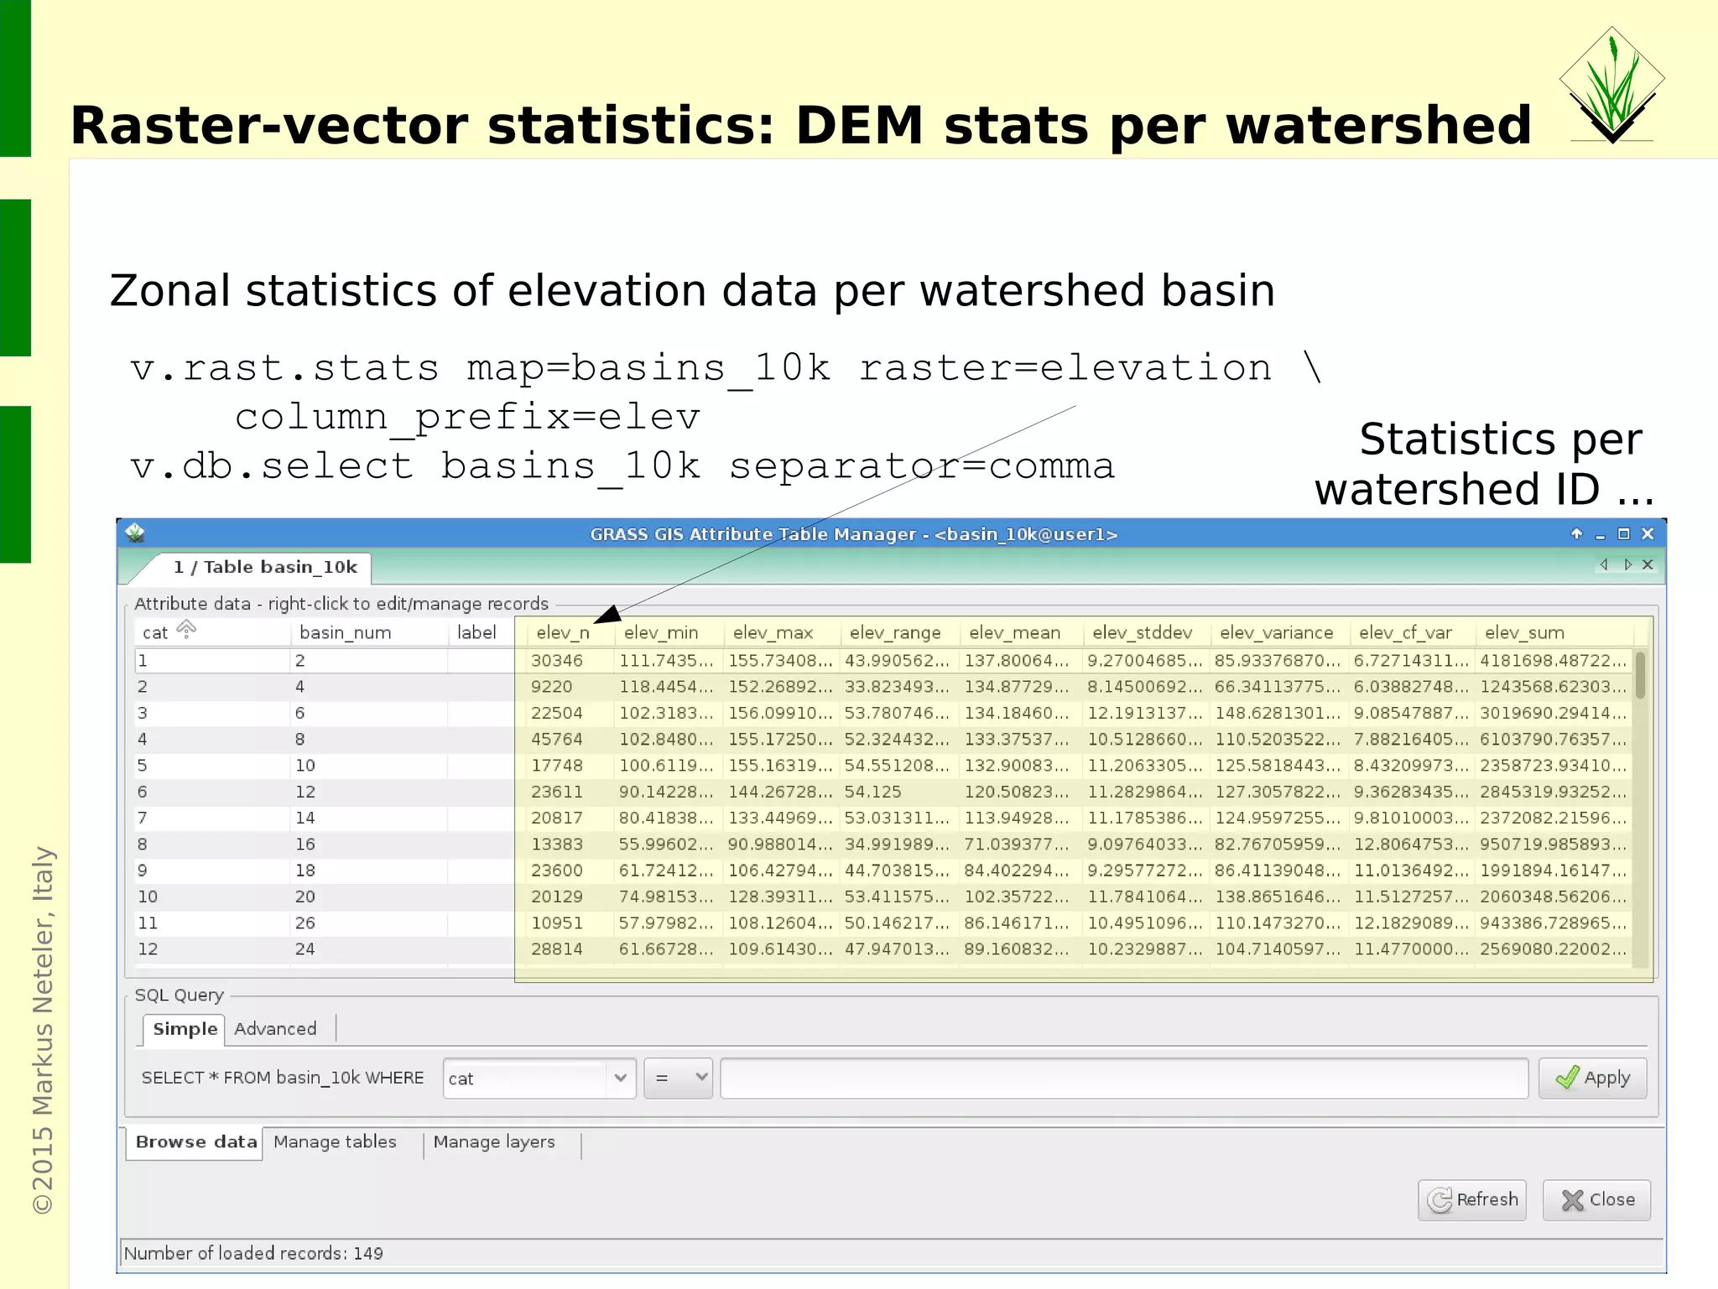The width and height of the screenshot is (1718, 1289).
Task: Click elev_sum cell 4181698.48722...
Action: [1554, 661]
